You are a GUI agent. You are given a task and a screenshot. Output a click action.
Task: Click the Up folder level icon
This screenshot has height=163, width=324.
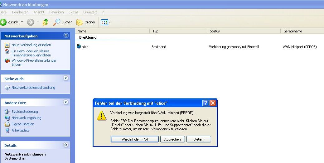coord(46,22)
